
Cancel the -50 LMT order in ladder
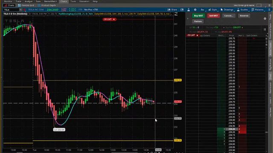coord(197,35)
